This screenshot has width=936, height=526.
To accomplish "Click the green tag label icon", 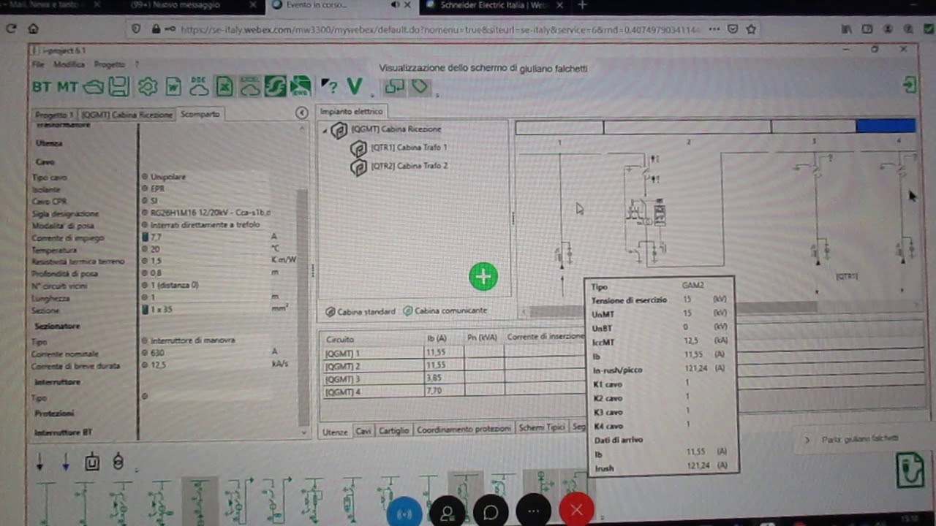I will point(419,87).
